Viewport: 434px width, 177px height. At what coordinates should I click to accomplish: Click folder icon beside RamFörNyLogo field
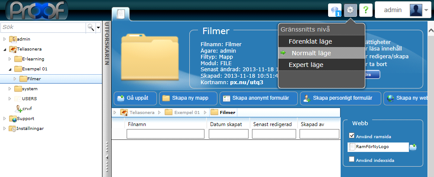pos(413,147)
